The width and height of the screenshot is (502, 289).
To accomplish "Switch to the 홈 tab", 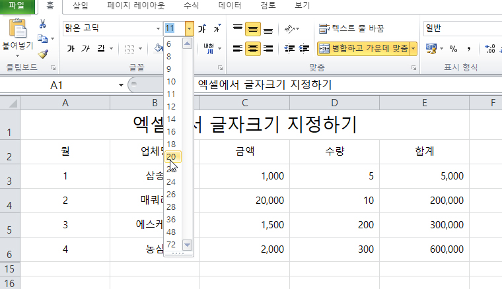I will pos(50,6).
